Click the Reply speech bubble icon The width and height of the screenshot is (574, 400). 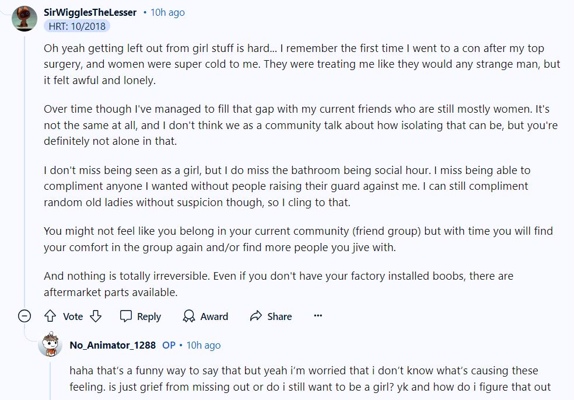point(126,316)
